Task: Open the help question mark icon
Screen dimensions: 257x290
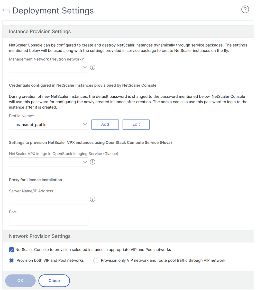Action: (245, 10)
